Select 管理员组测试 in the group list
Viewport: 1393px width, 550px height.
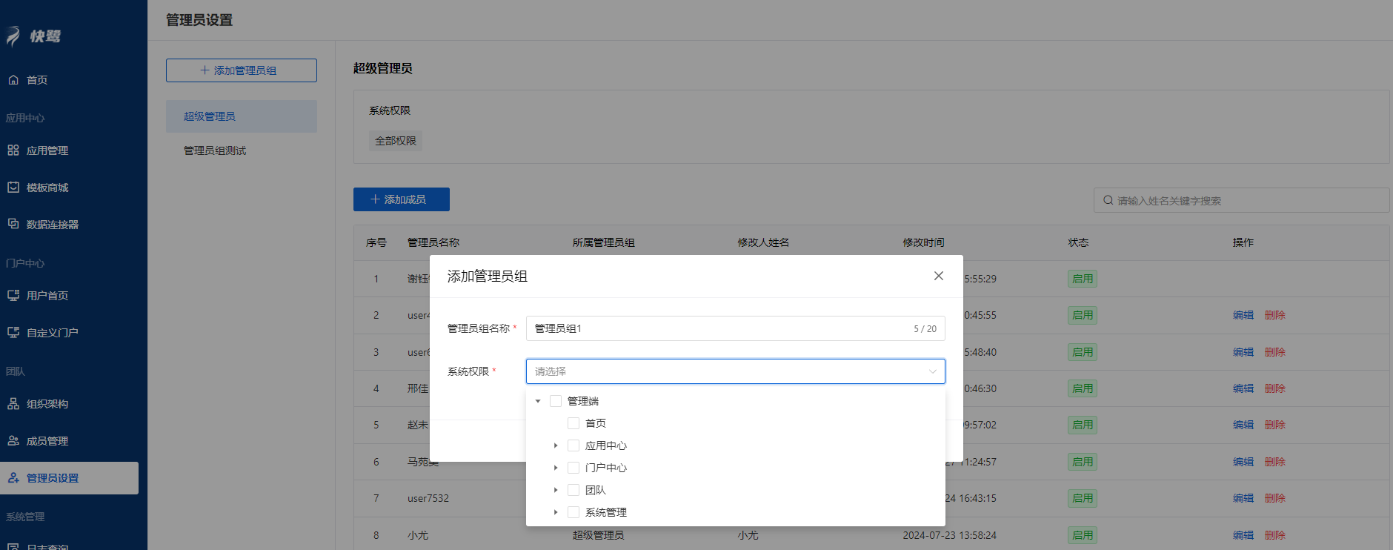pos(215,150)
